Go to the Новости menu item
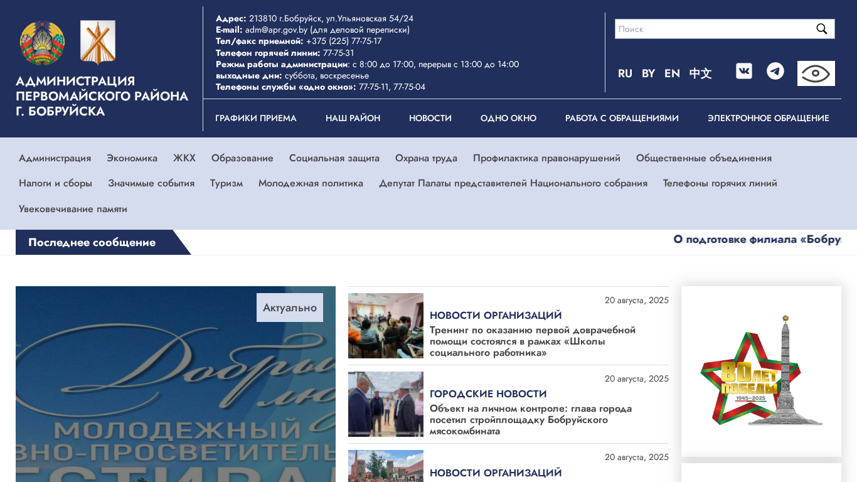 [430, 118]
